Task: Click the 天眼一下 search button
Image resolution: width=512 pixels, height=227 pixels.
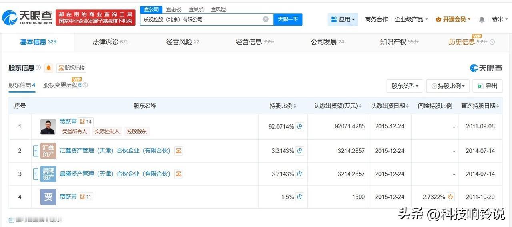Action: click(x=288, y=19)
